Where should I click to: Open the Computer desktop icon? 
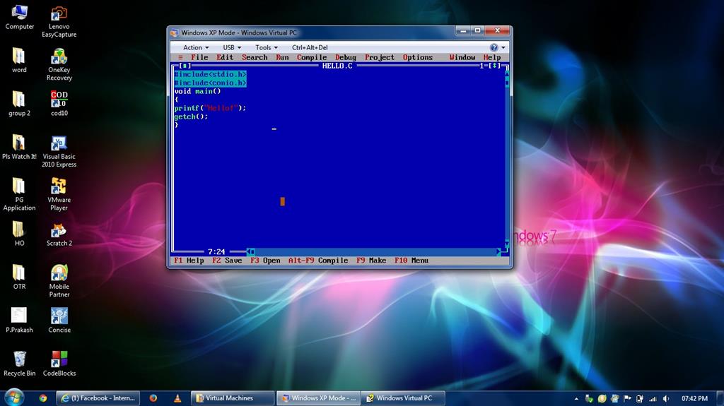(x=19, y=18)
